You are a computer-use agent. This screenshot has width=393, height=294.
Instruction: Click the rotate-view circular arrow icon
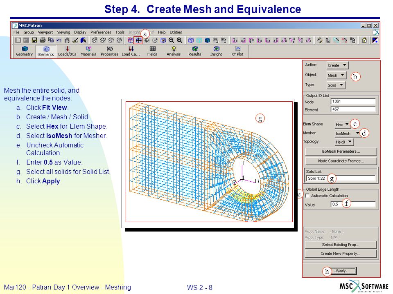tap(155, 40)
